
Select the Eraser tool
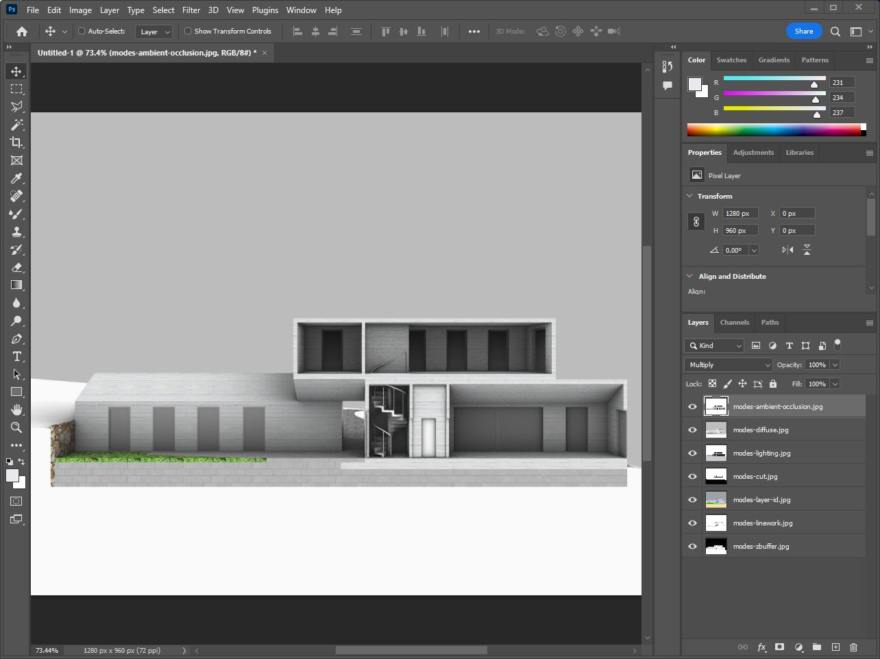pyautogui.click(x=16, y=267)
